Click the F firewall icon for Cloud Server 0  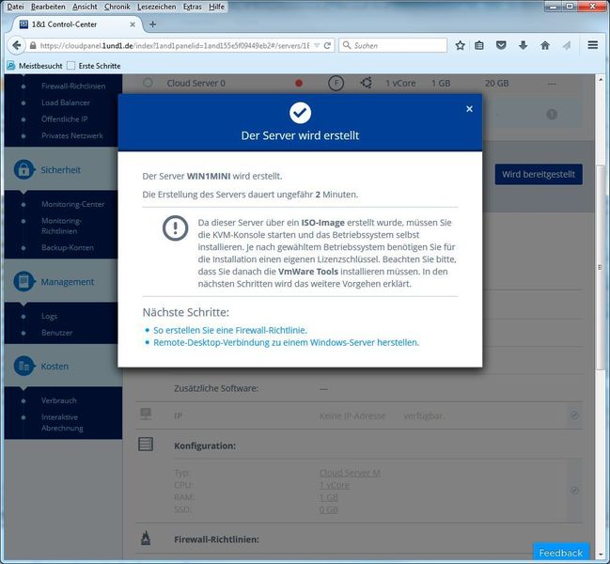click(336, 83)
